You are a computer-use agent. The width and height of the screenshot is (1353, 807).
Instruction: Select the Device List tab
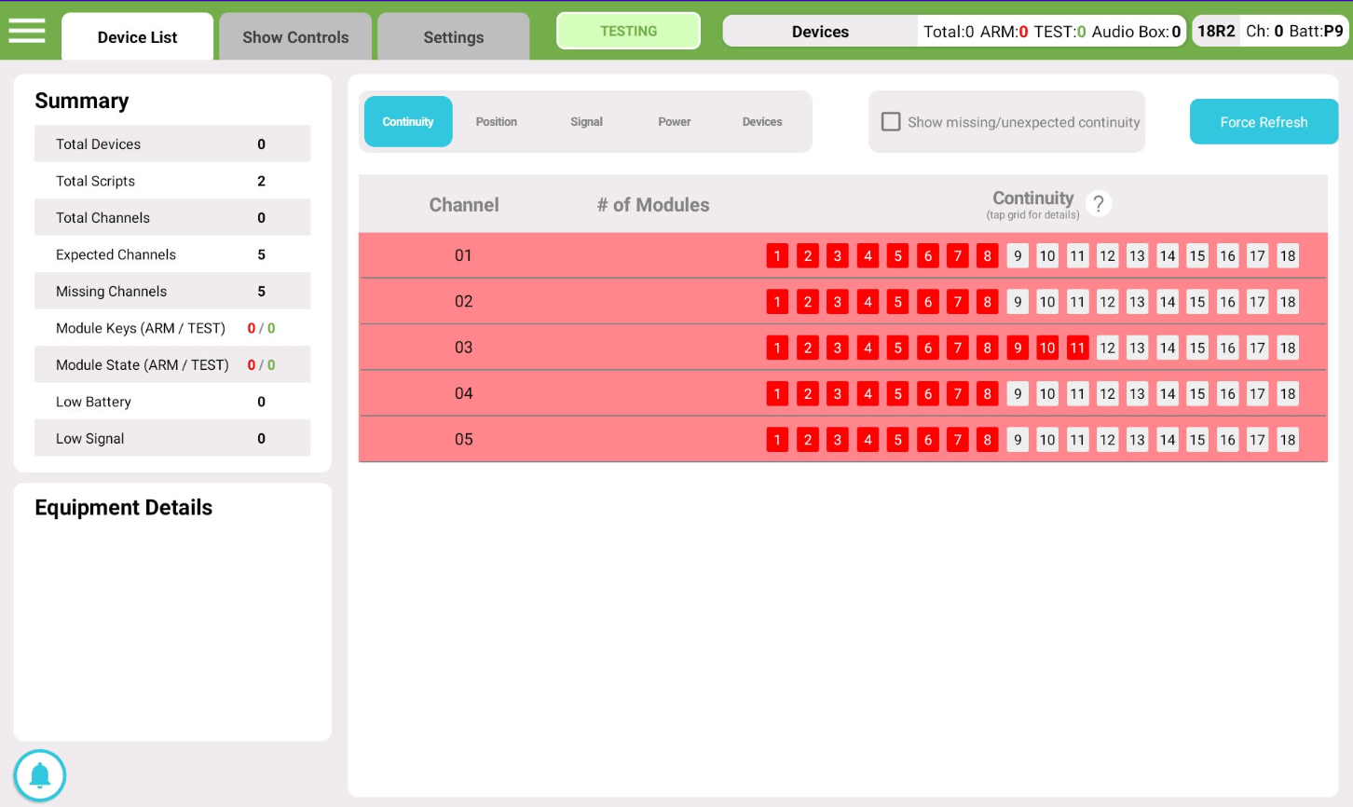(x=137, y=37)
